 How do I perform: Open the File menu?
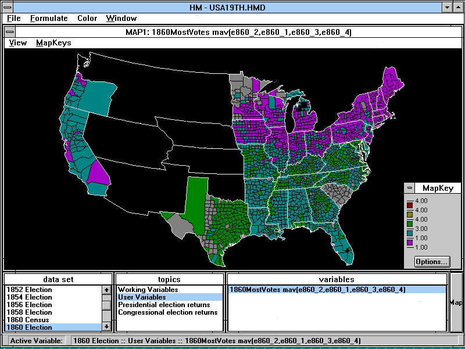(13, 19)
